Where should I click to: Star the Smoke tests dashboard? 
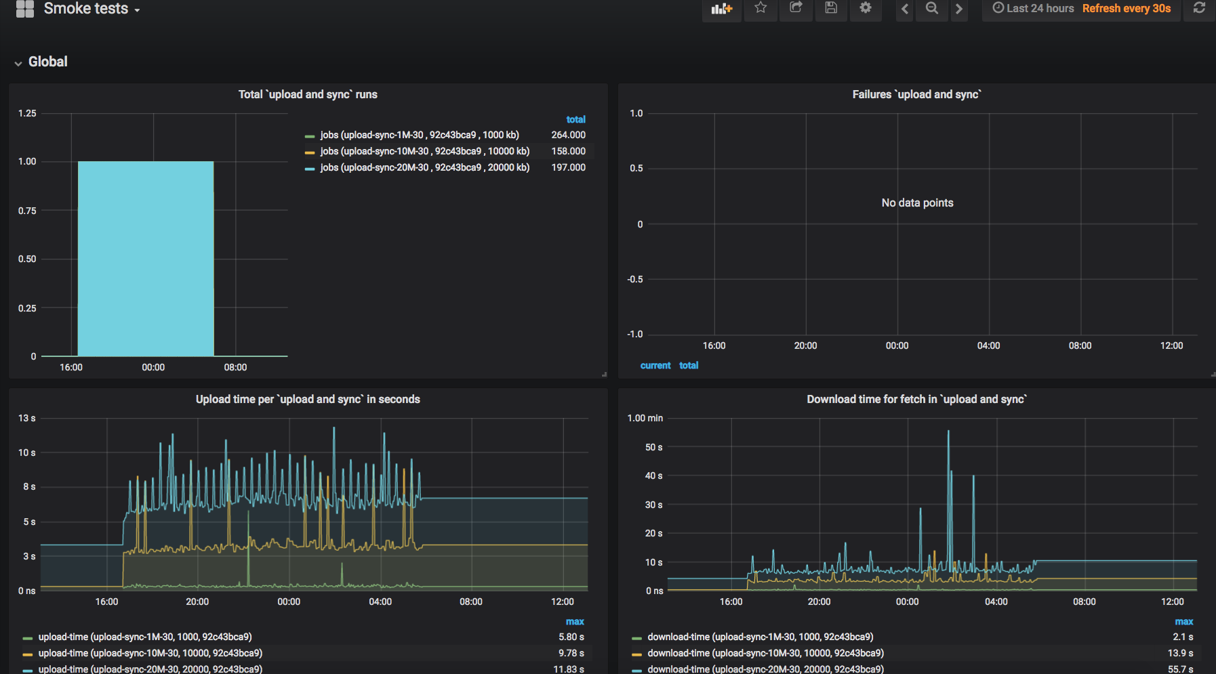click(x=761, y=9)
